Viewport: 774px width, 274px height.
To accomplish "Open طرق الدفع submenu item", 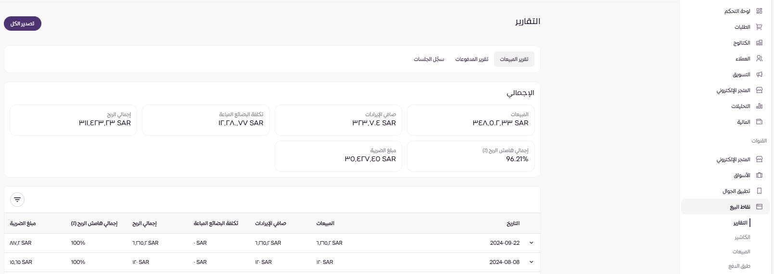I will tap(739, 266).
